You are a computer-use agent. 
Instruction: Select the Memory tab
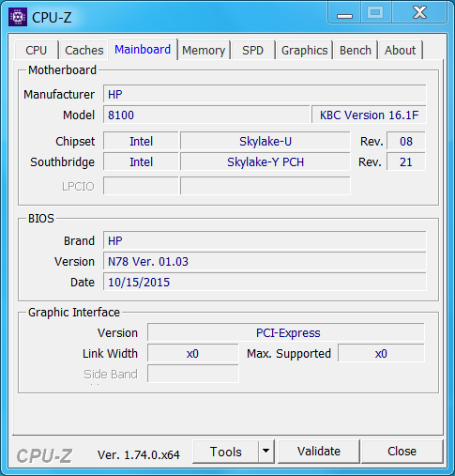pos(204,50)
